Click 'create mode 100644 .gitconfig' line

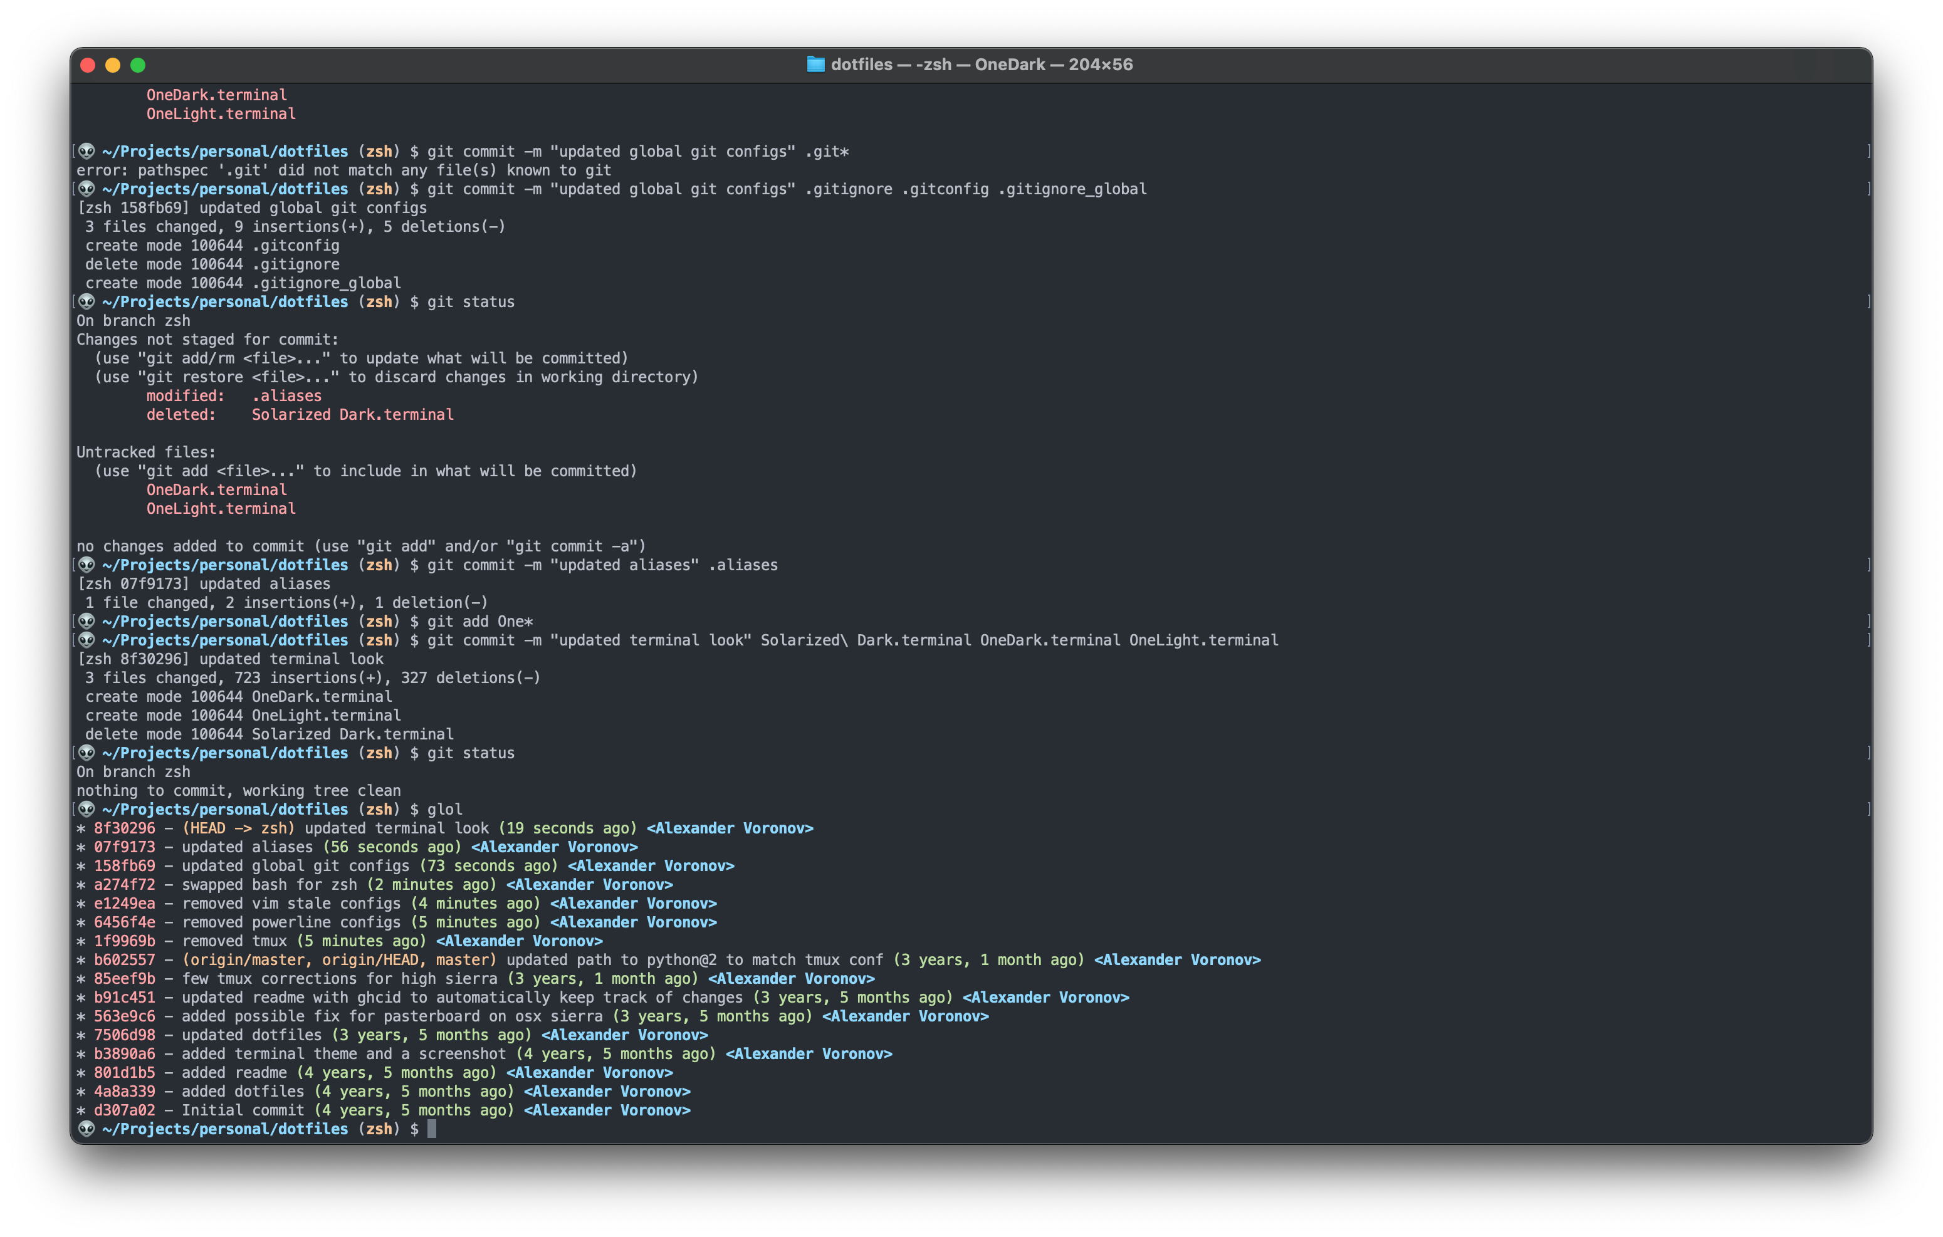[212, 245]
